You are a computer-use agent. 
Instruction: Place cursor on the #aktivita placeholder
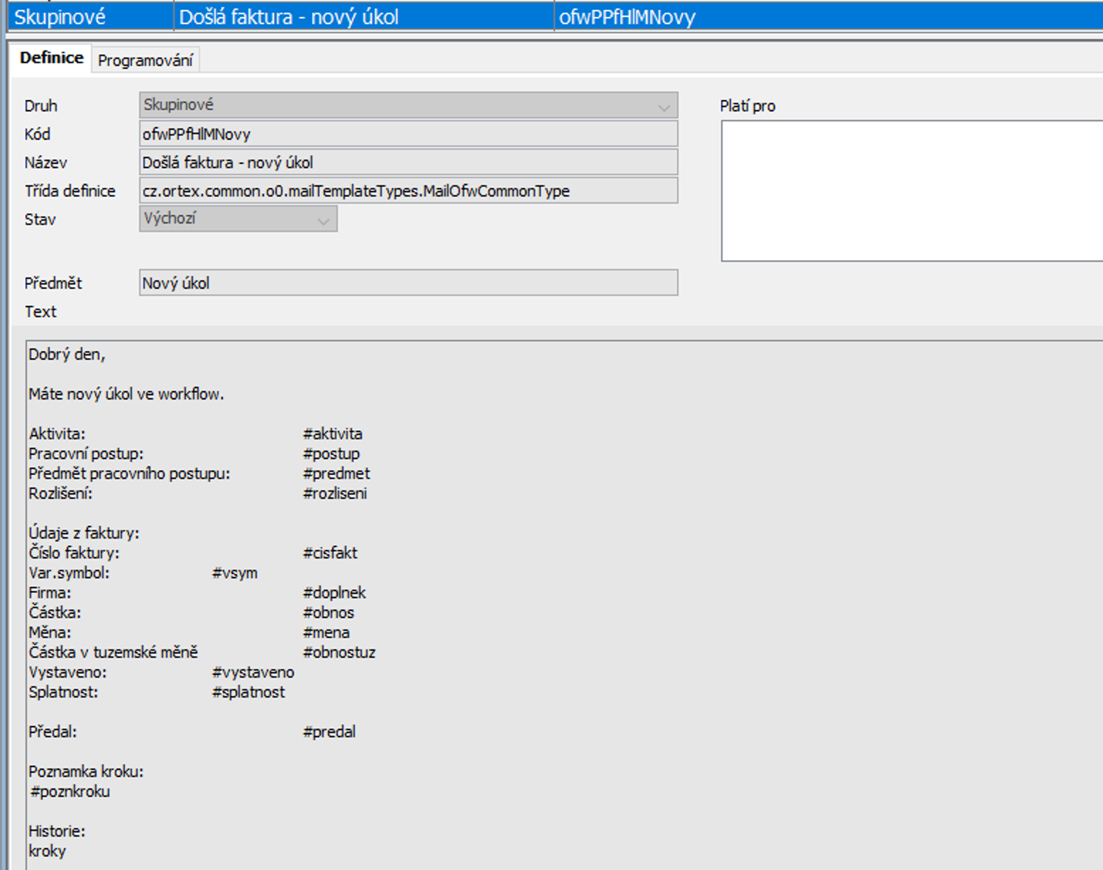pos(332,434)
